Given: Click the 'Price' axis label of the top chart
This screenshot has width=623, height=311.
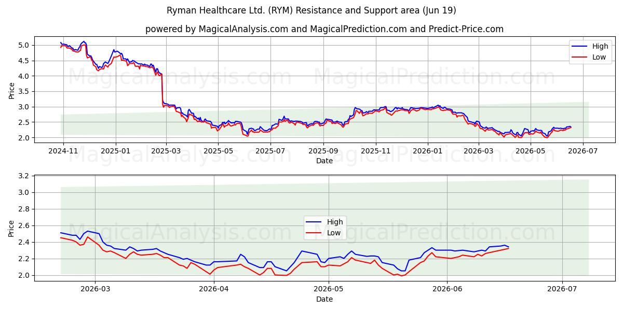Looking at the screenshot, I should click(11, 90).
